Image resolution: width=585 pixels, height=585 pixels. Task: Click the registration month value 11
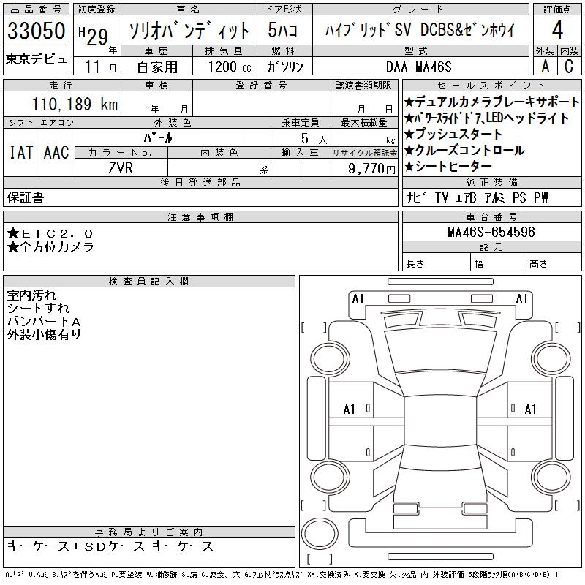point(93,67)
